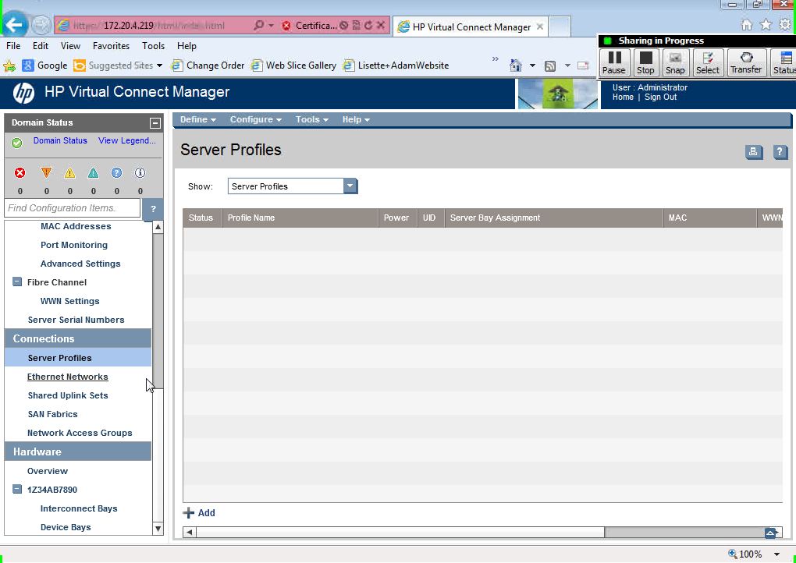Click the command bar Home page icon
This screenshot has width=796, height=563.
point(516,66)
